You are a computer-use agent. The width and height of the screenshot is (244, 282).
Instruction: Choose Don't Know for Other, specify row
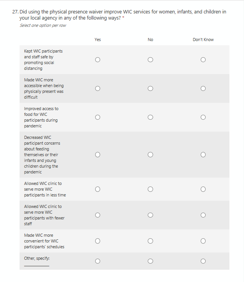203,261
